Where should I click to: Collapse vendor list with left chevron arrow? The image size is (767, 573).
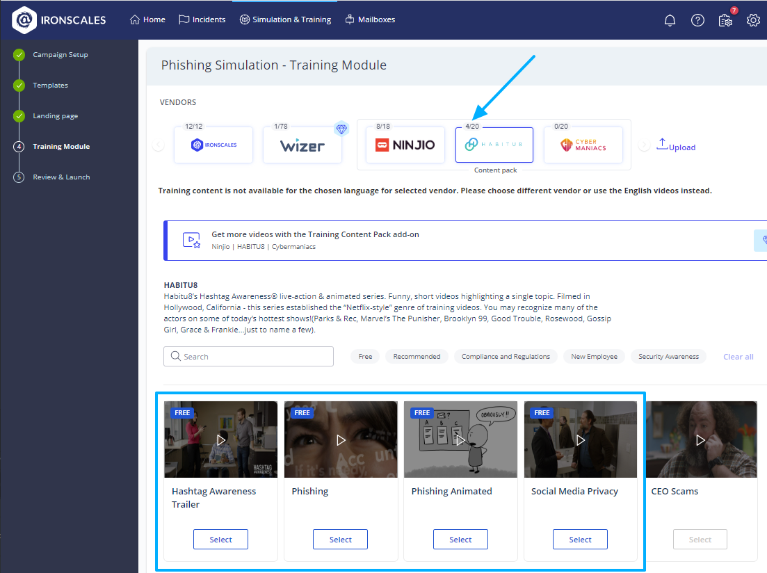pyautogui.click(x=158, y=144)
